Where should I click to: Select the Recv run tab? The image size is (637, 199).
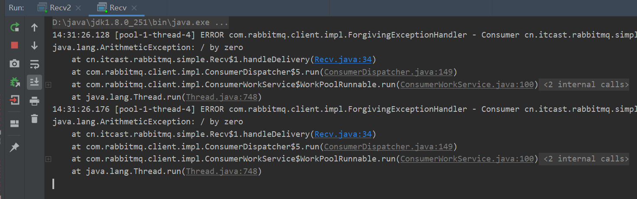pos(118,8)
